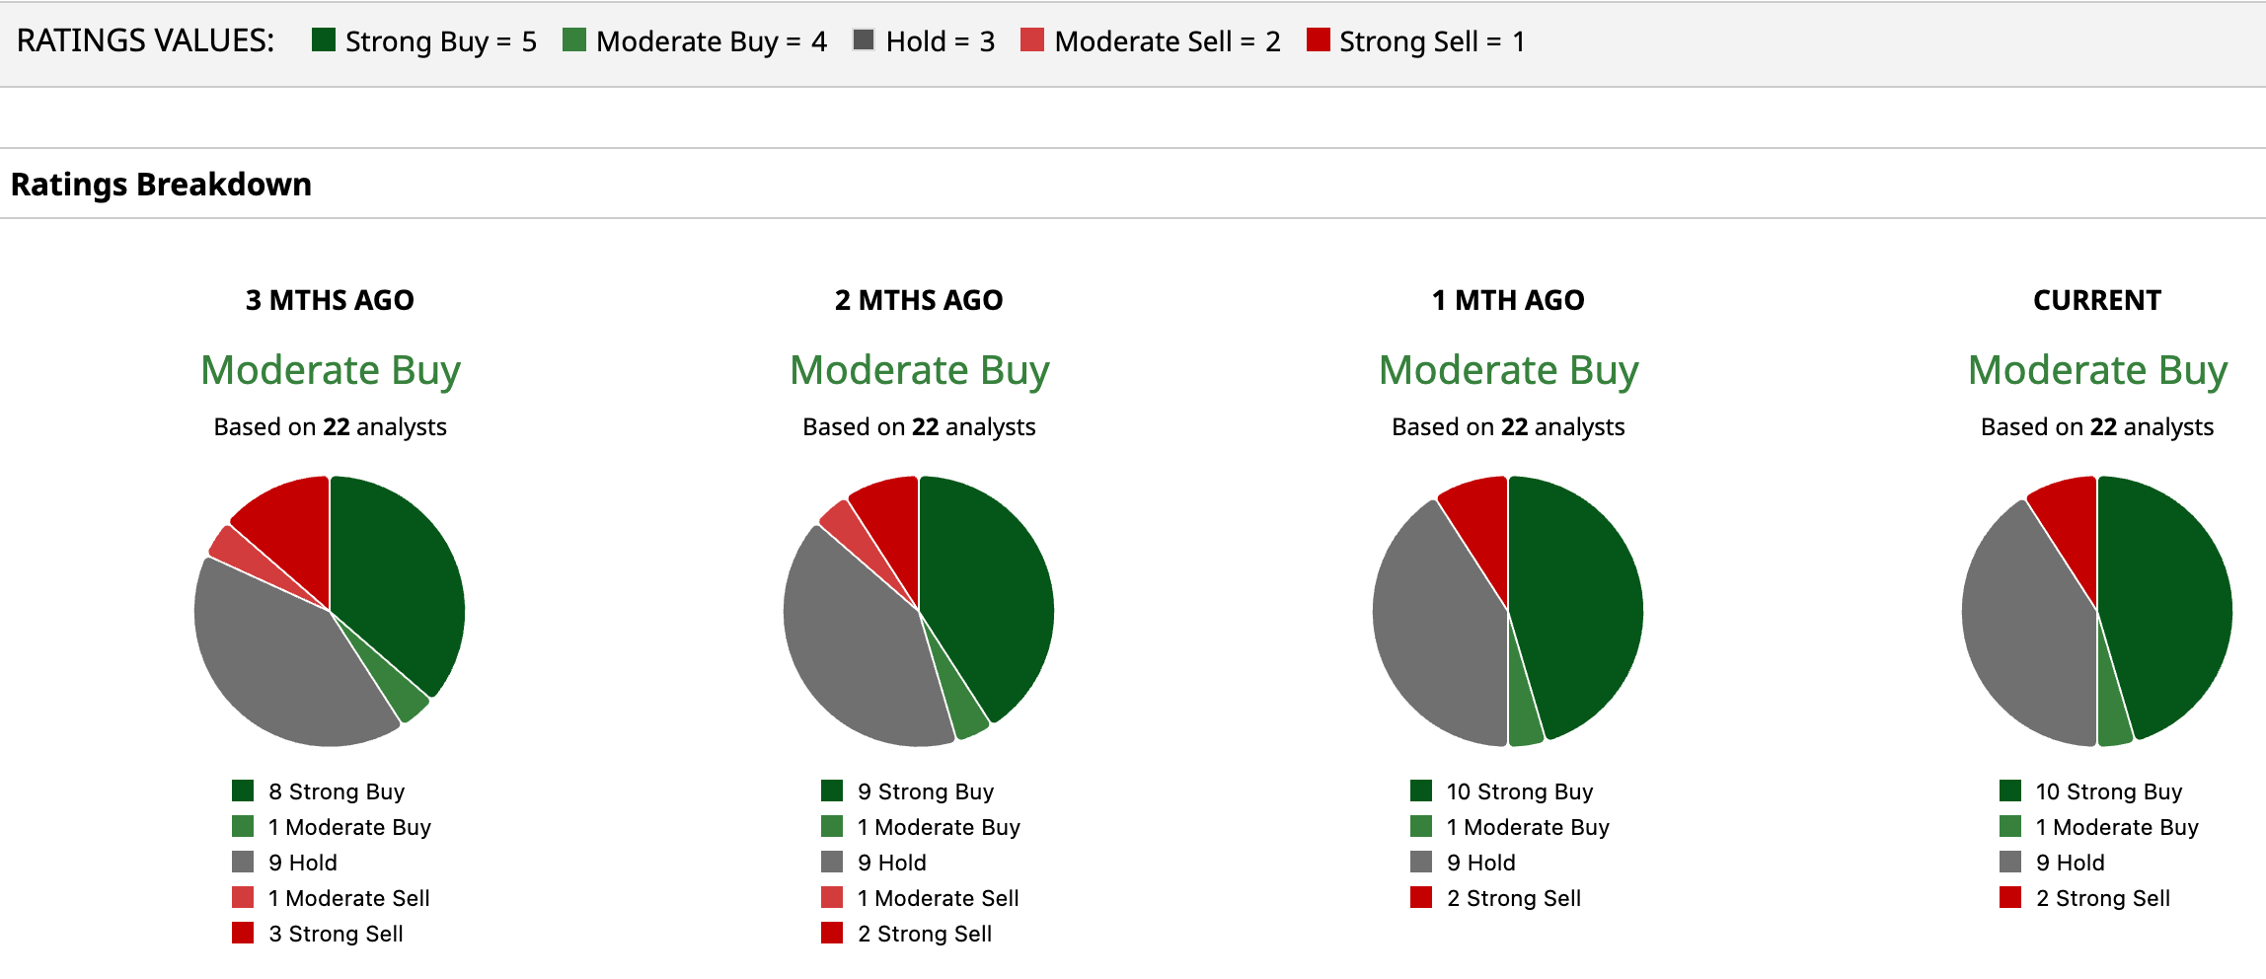Click the 3 MTHS AGO pie chart

(x=330, y=611)
